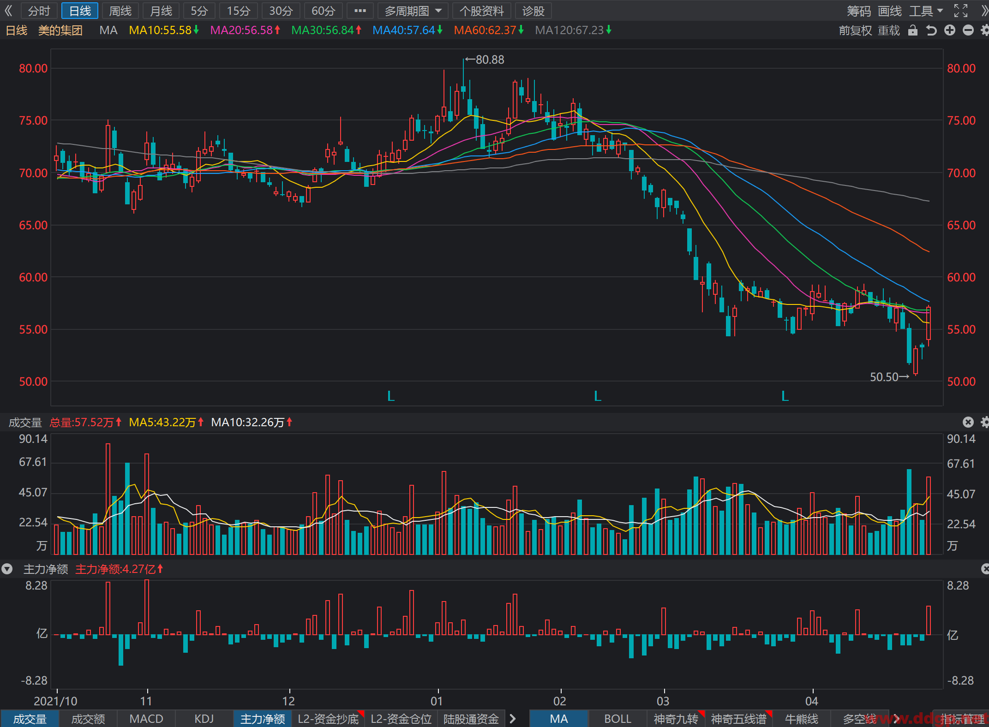989x727 pixels.
Task: Zoom out chart with minus icon
Action: coord(968,30)
